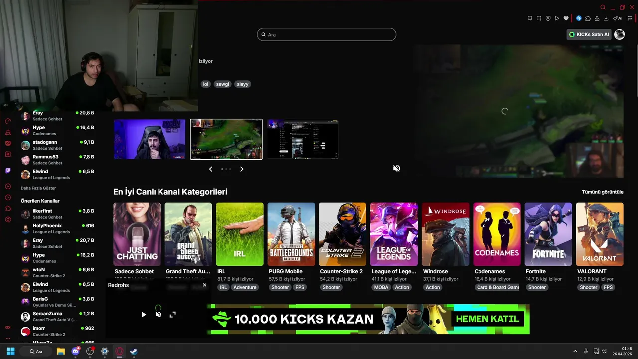Open Discord from the Windows taskbar

point(75,351)
